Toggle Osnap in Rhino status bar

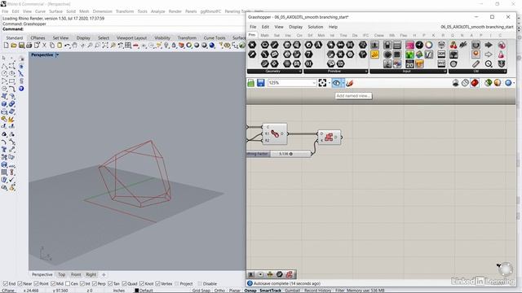click(x=250, y=291)
